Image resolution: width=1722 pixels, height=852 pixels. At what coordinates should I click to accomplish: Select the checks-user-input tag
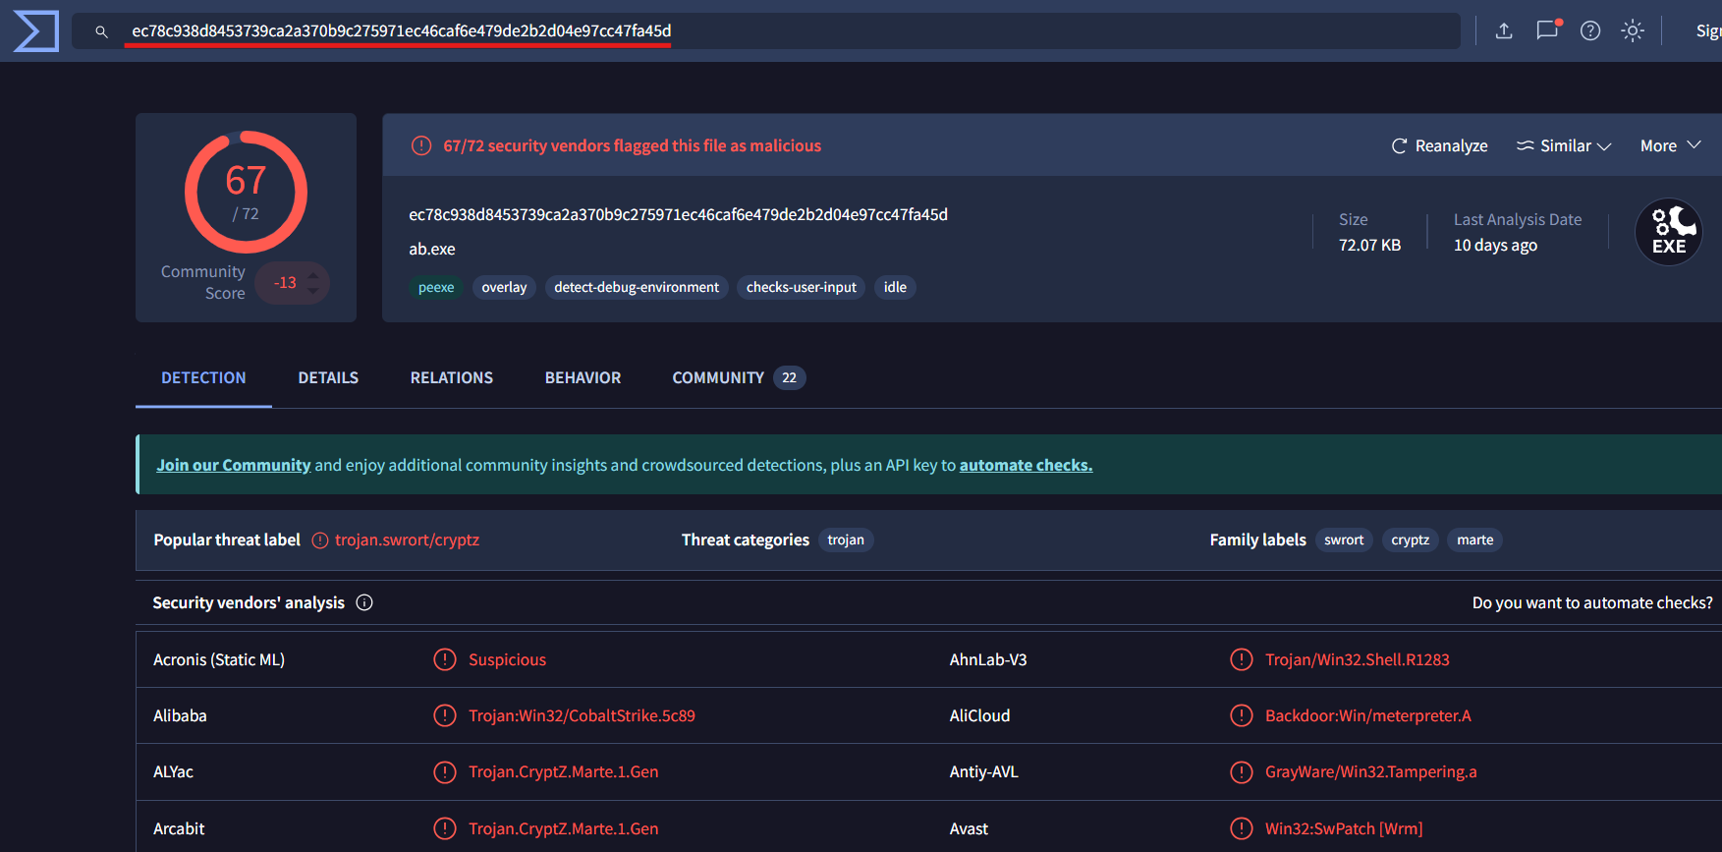click(802, 287)
